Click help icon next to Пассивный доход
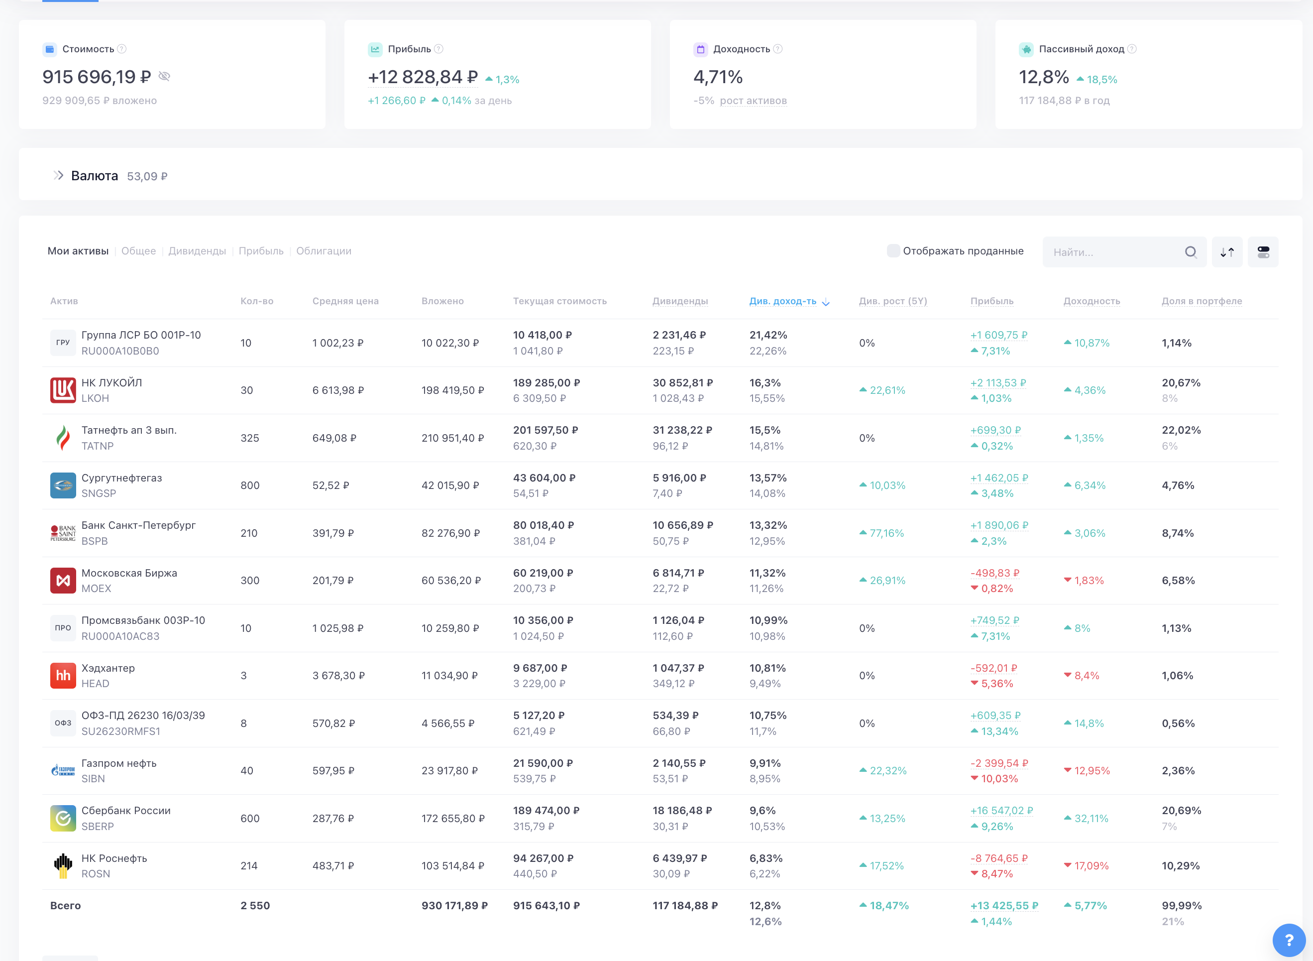1313x961 pixels. [x=1132, y=49]
